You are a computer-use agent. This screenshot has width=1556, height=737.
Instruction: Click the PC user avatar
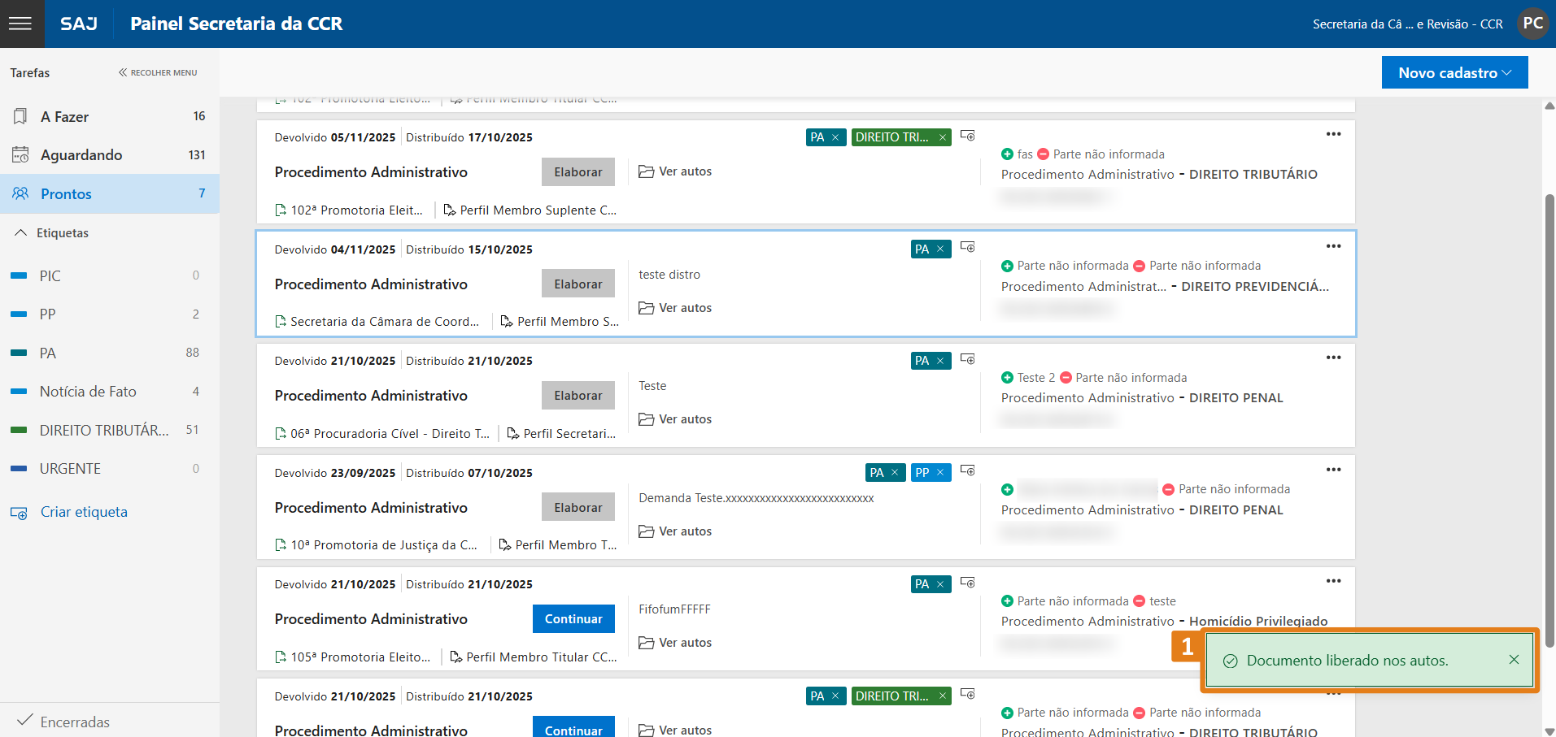pyautogui.click(x=1532, y=24)
